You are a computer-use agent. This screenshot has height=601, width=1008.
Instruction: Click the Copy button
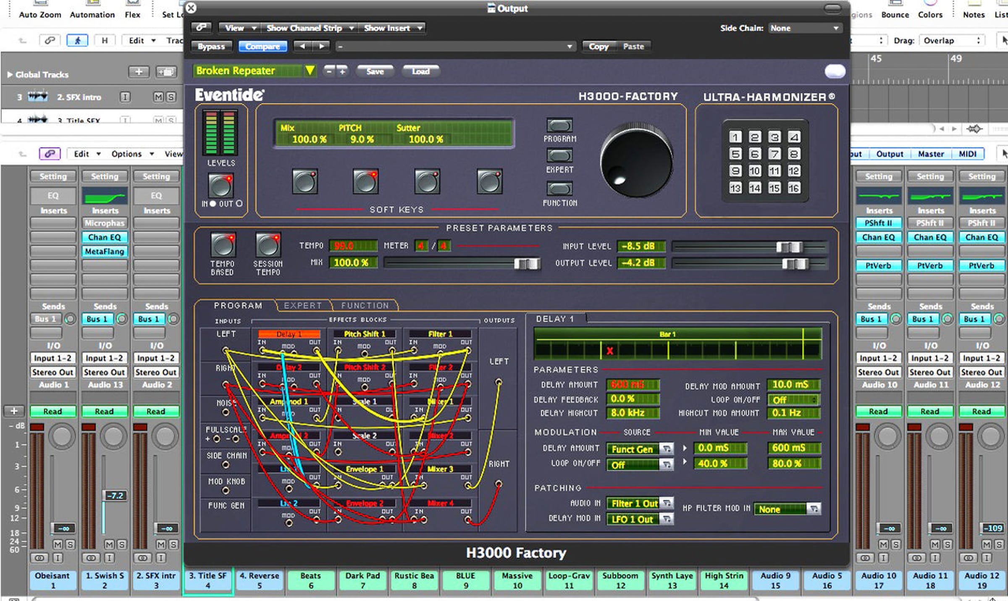click(598, 46)
